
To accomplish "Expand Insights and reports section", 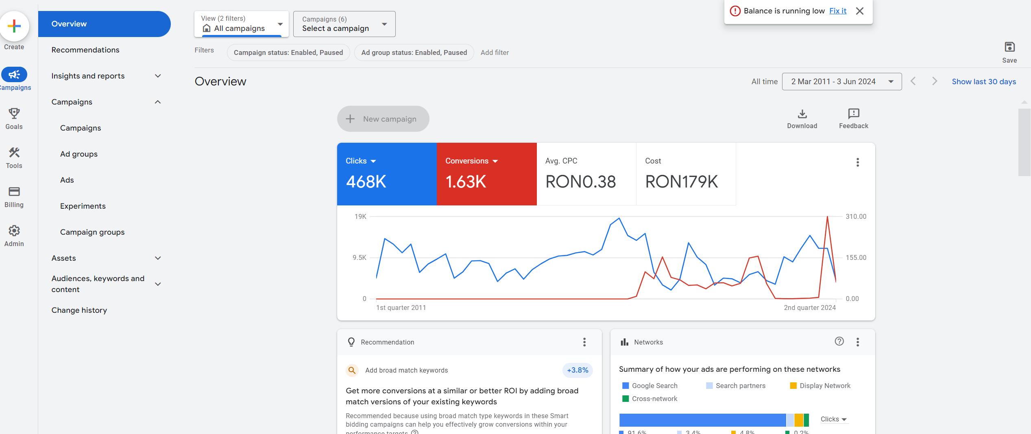I will pos(158,76).
